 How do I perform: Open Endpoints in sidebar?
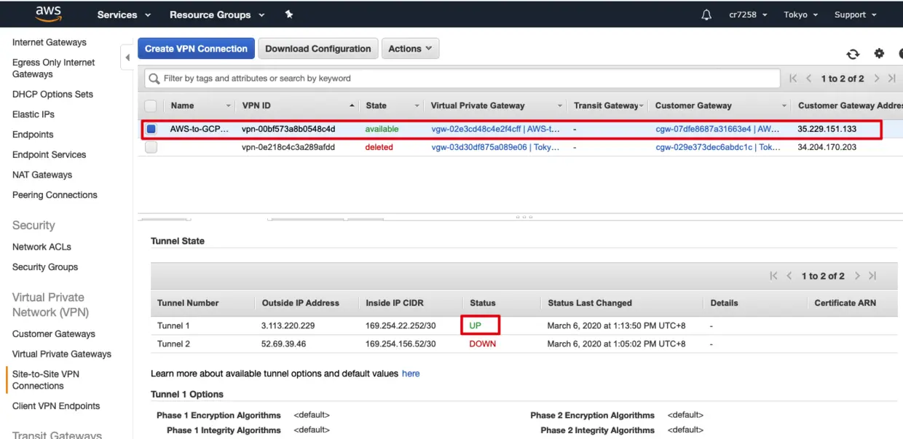(33, 135)
